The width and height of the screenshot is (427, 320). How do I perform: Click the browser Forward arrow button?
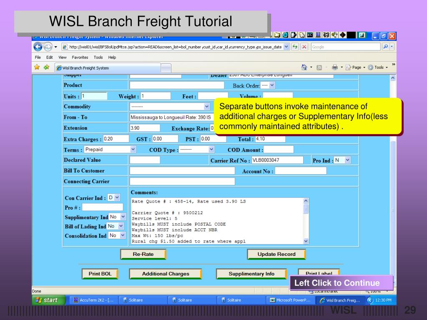pos(48,47)
